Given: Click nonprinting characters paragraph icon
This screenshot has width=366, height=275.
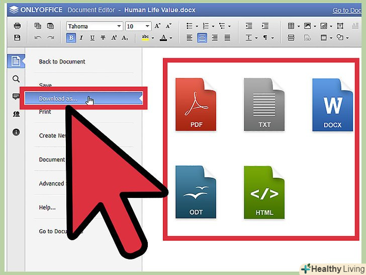Looking at the screenshot, I should point(265,38).
